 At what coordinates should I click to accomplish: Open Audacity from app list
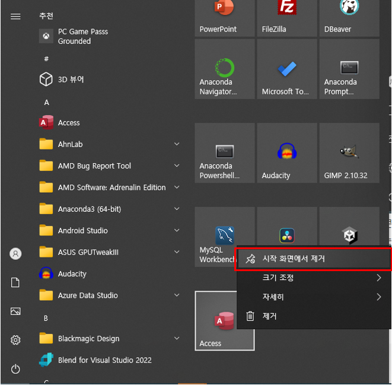click(x=109, y=273)
